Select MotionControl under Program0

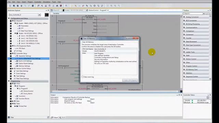coord(28,91)
